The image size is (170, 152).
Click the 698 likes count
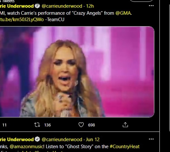pyautogui.click(x=92, y=125)
